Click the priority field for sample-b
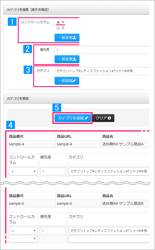The image size is (155, 250). point(53,231)
